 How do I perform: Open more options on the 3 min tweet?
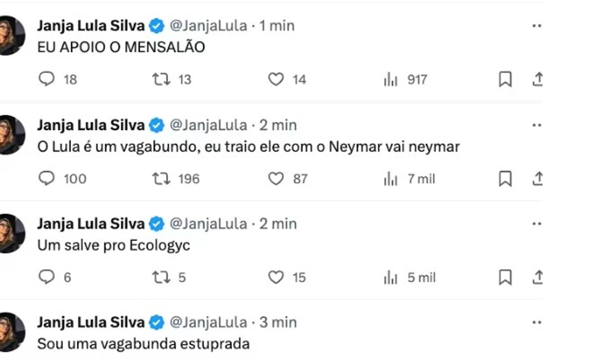(537, 322)
